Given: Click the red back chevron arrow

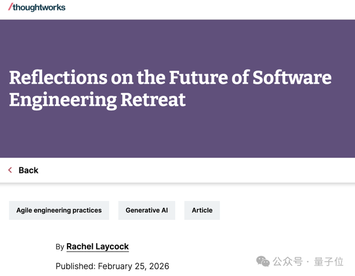Looking at the screenshot, I should click(x=10, y=170).
